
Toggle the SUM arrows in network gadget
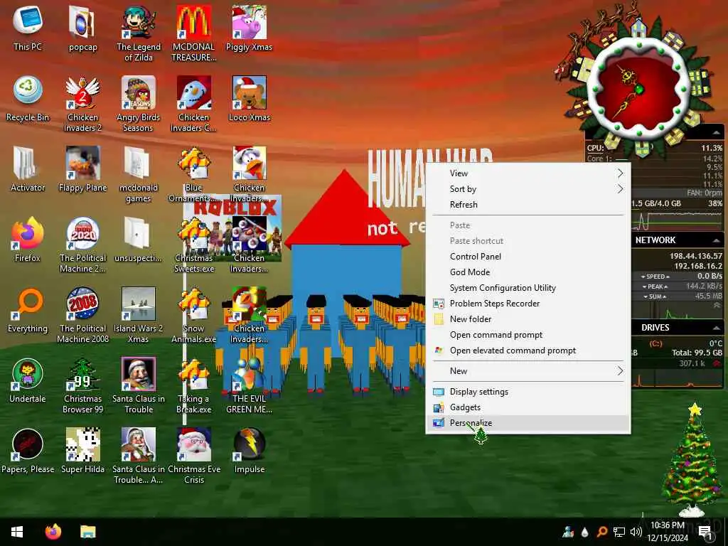[655, 296]
